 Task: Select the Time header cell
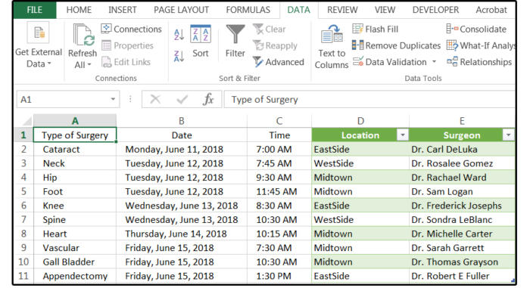[279, 135]
